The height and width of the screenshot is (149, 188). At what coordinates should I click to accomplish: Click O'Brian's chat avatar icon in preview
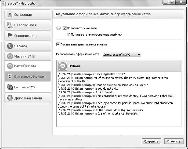63,66
